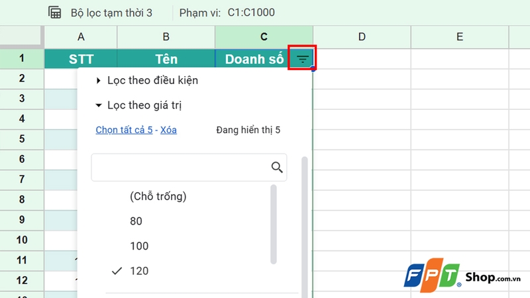Select row 5 header

[x=22, y=139]
